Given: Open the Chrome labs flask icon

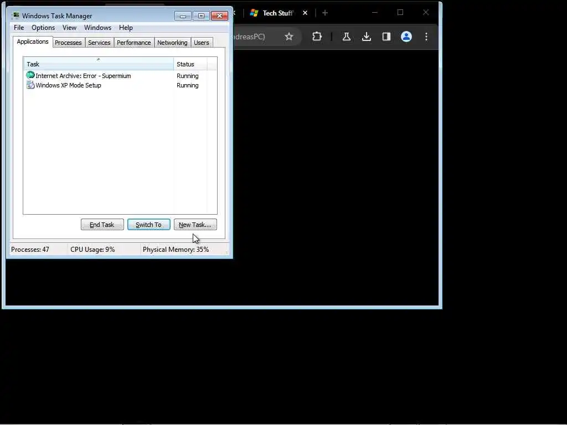Looking at the screenshot, I should pos(347,37).
